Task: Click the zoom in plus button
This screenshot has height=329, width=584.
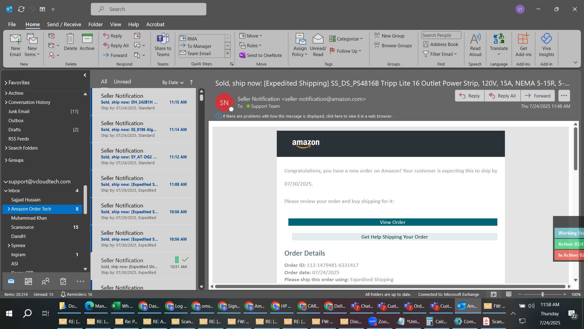Action: (565, 294)
